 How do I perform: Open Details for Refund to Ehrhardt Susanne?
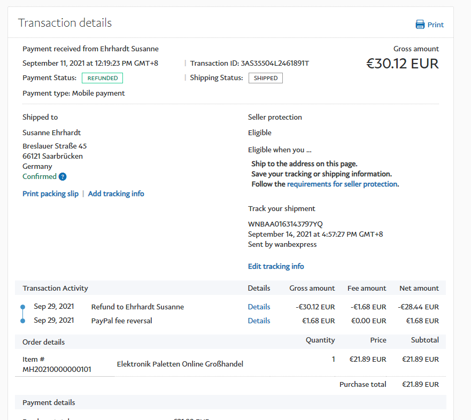[x=259, y=307]
